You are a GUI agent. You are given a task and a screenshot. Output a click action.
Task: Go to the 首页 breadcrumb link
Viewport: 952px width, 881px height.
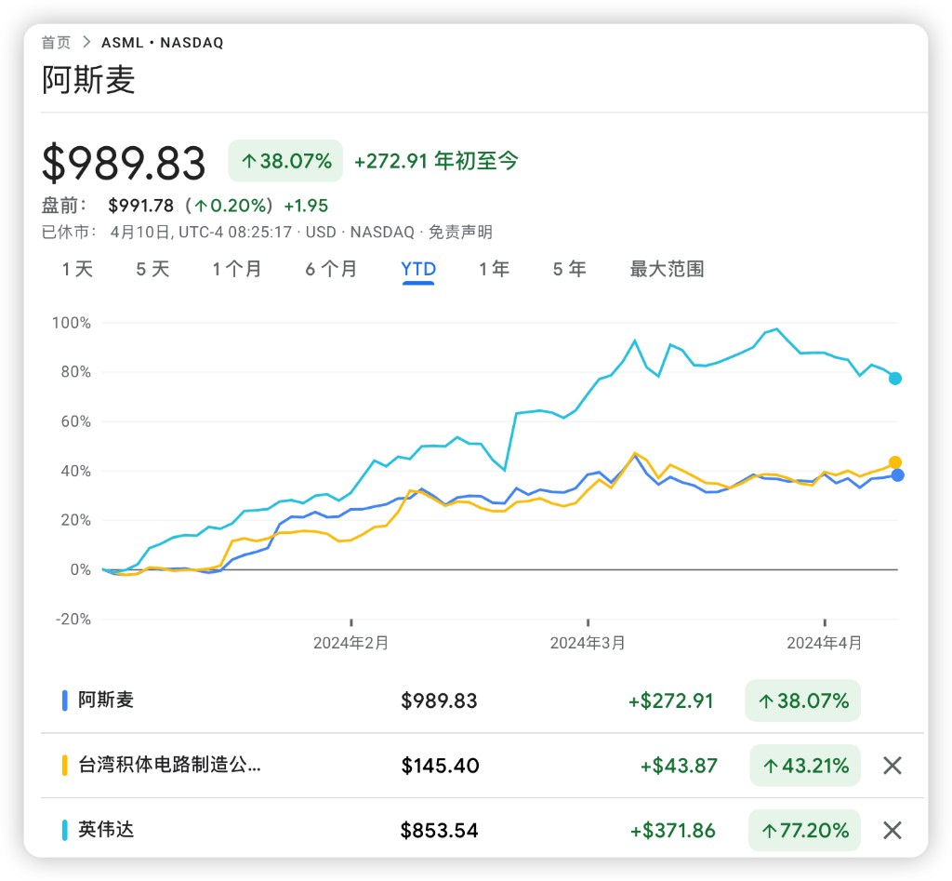pos(56,43)
